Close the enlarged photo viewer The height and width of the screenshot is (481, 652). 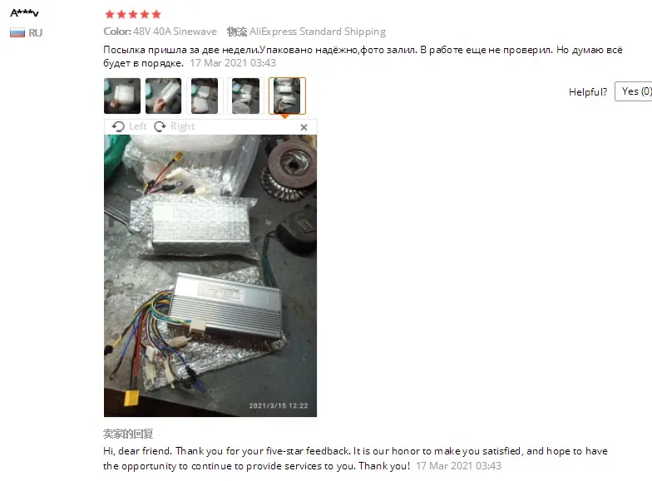304,128
